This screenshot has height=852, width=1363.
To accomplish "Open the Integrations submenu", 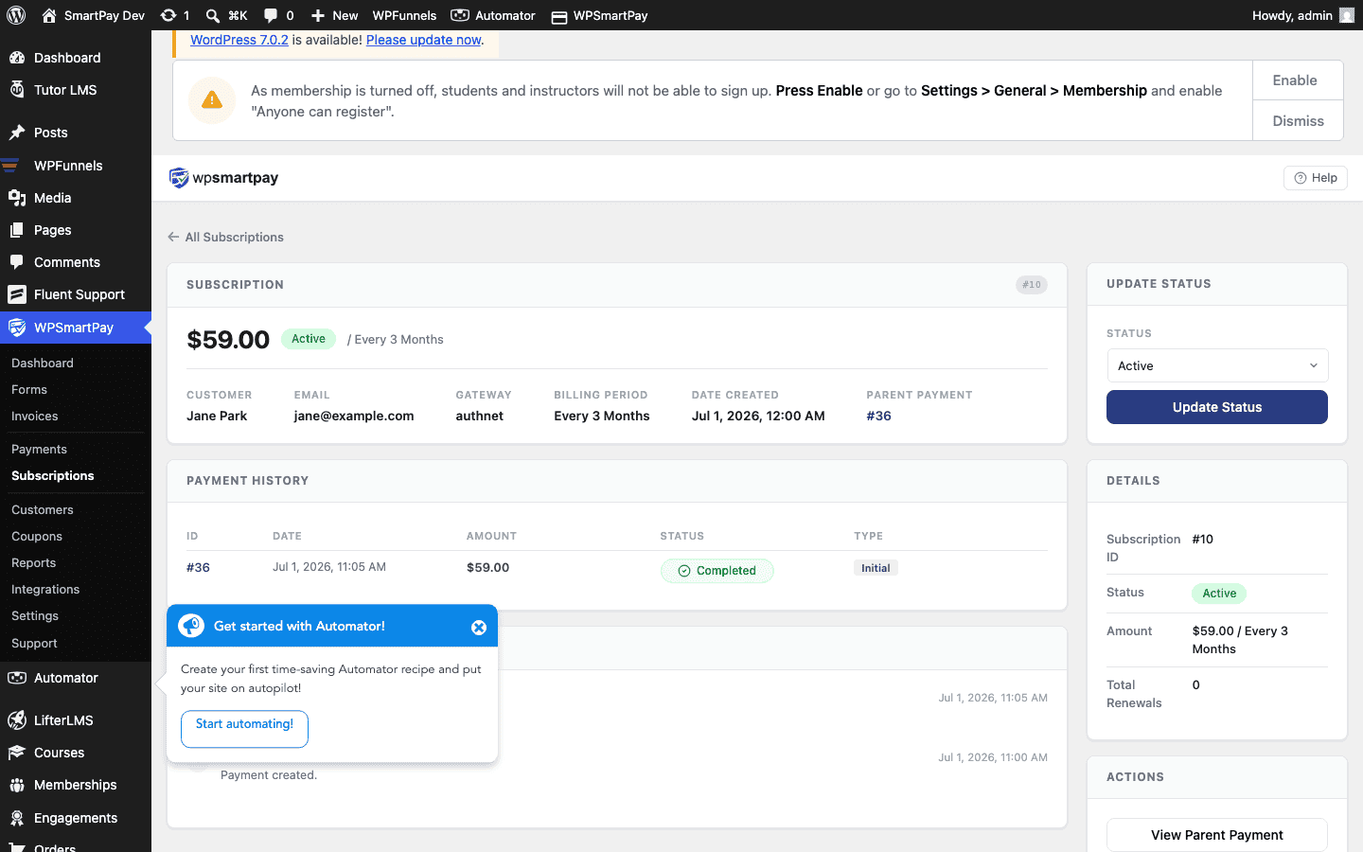I will point(45,589).
